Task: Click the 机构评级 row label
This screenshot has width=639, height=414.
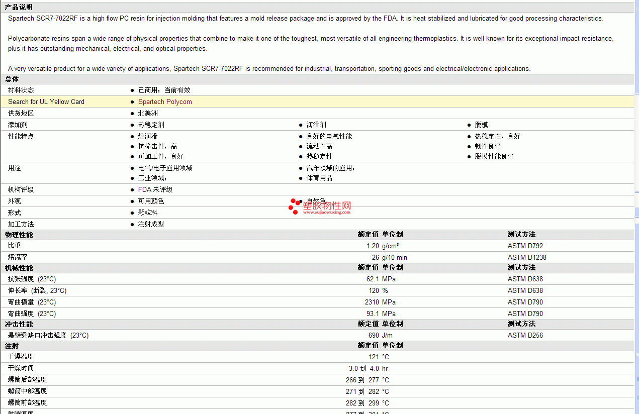Action: [x=21, y=189]
